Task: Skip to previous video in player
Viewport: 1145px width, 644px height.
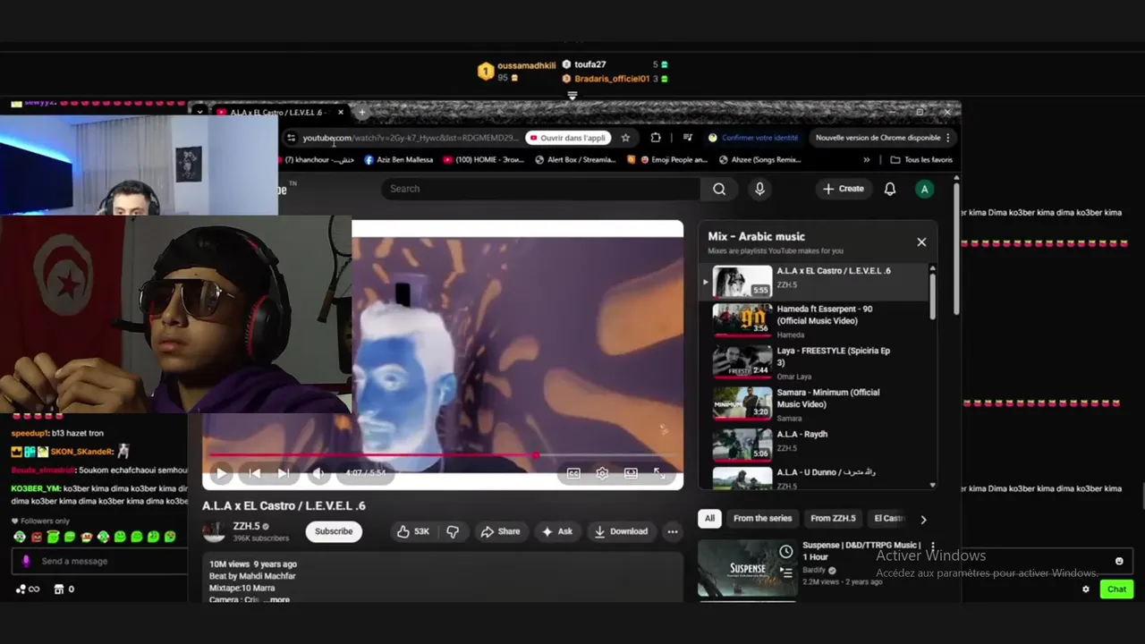Action: [x=254, y=473]
